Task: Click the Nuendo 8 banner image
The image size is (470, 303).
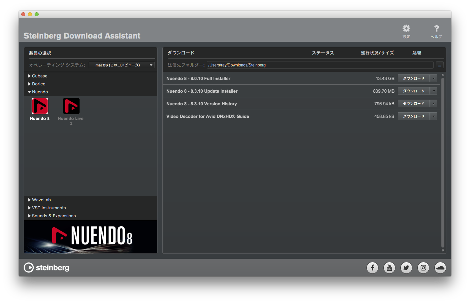Action: coord(91,237)
